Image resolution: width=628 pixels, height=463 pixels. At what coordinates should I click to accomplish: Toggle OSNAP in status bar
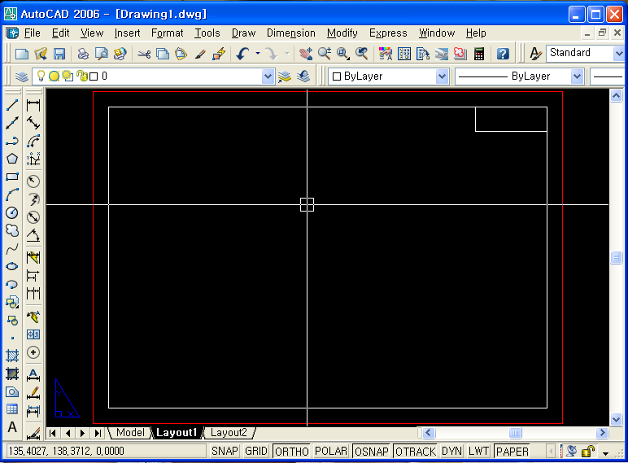(372, 452)
